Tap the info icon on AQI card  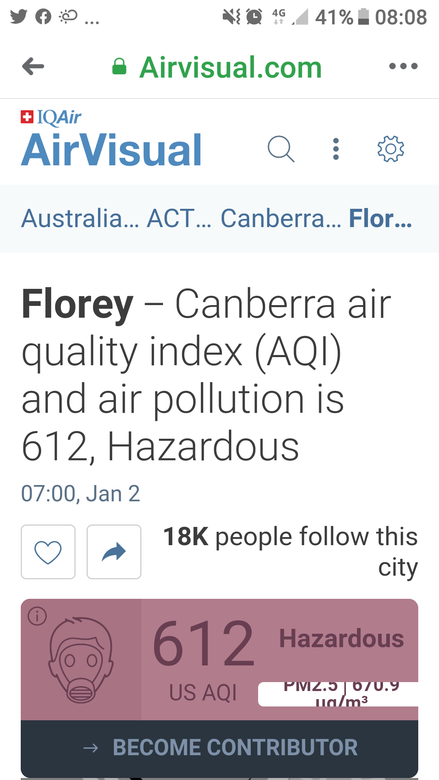[x=37, y=616]
